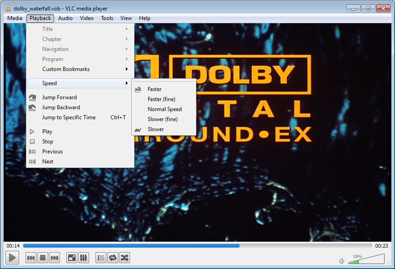
Task: Open the Media menu
Action: coord(15,18)
